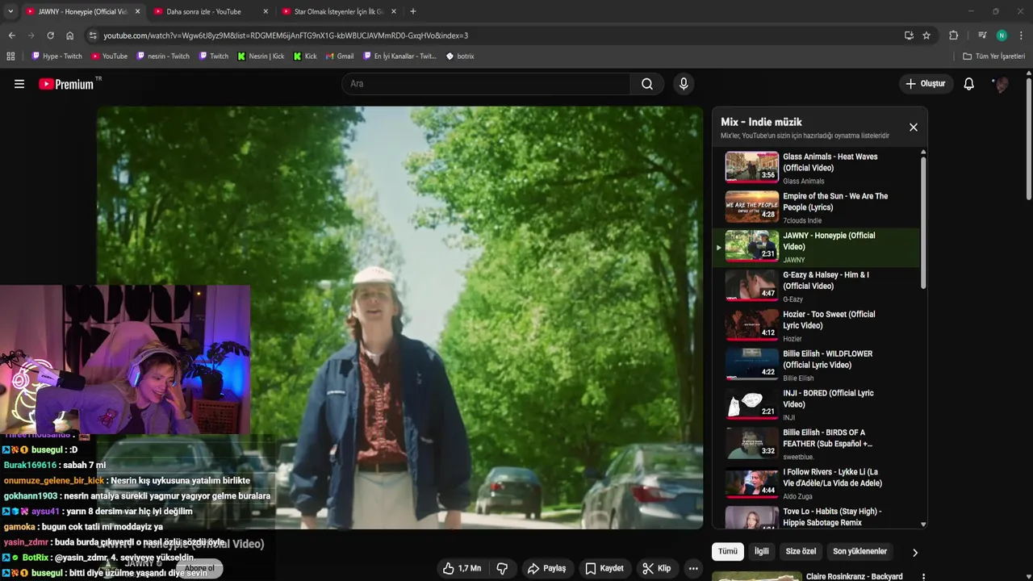Click the Kick bookmark
Image resolution: width=1033 pixels, height=581 pixels.
305,56
